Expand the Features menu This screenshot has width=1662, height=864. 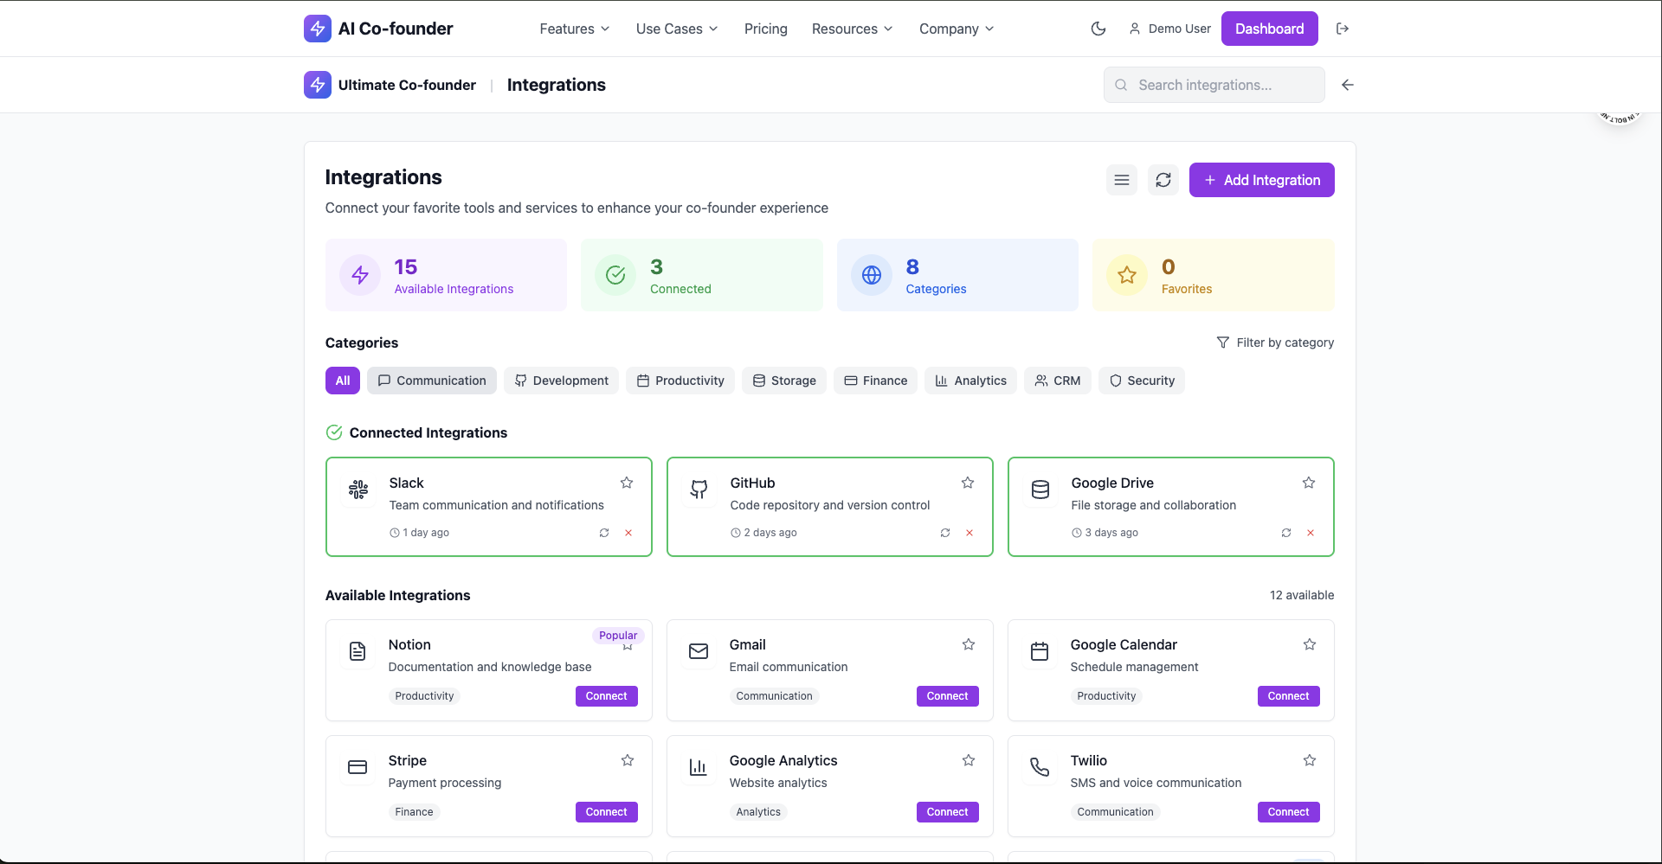click(x=575, y=29)
